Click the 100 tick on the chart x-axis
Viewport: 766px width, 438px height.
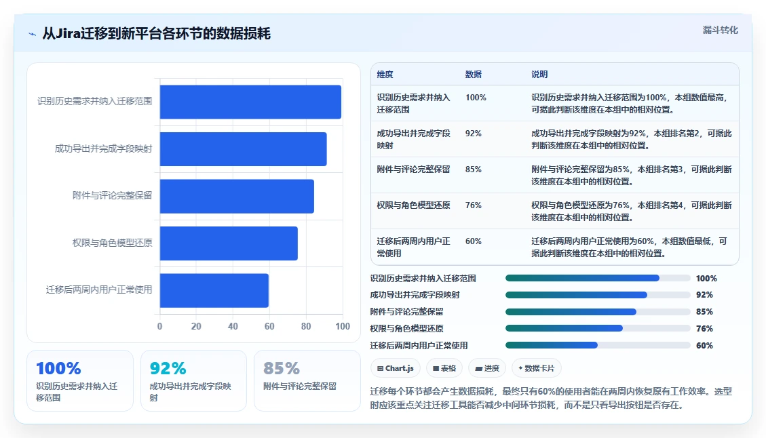pyautogui.click(x=343, y=326)
